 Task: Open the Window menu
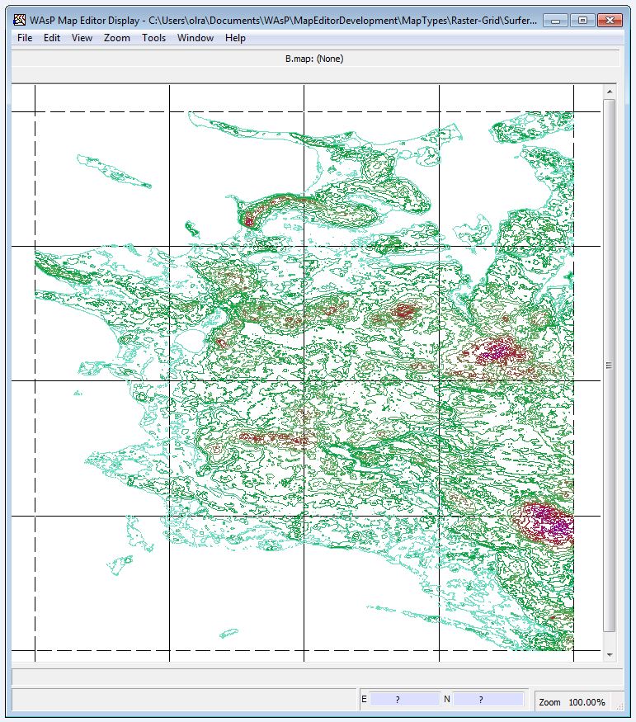pyautogui.click(x=196, y=38)
